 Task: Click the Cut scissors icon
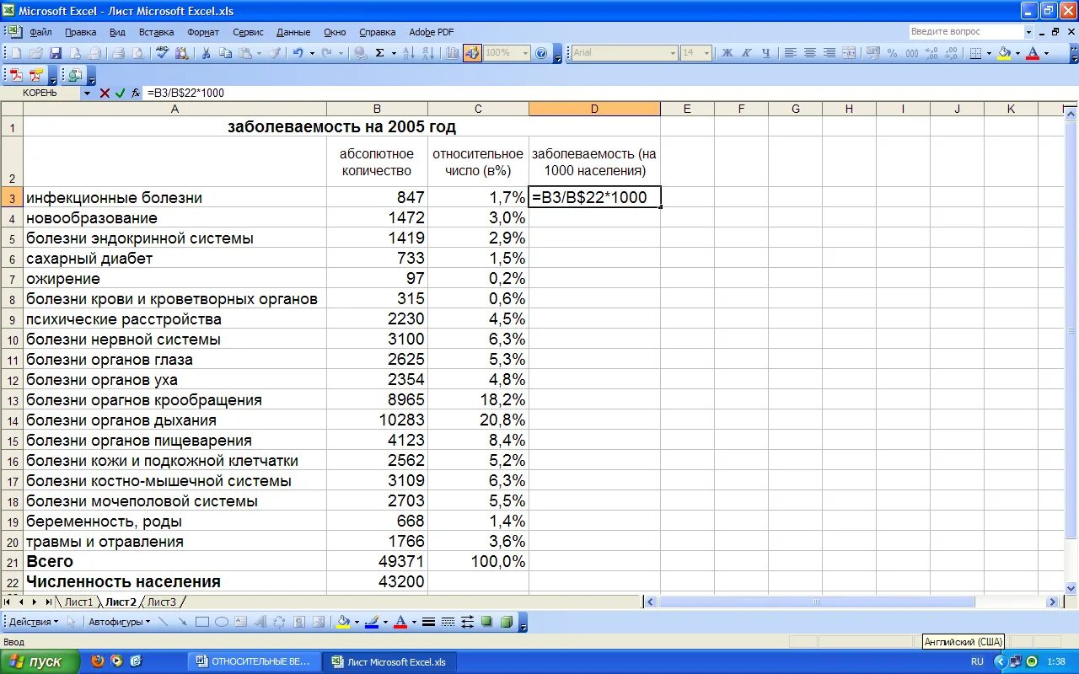point(206,53)
